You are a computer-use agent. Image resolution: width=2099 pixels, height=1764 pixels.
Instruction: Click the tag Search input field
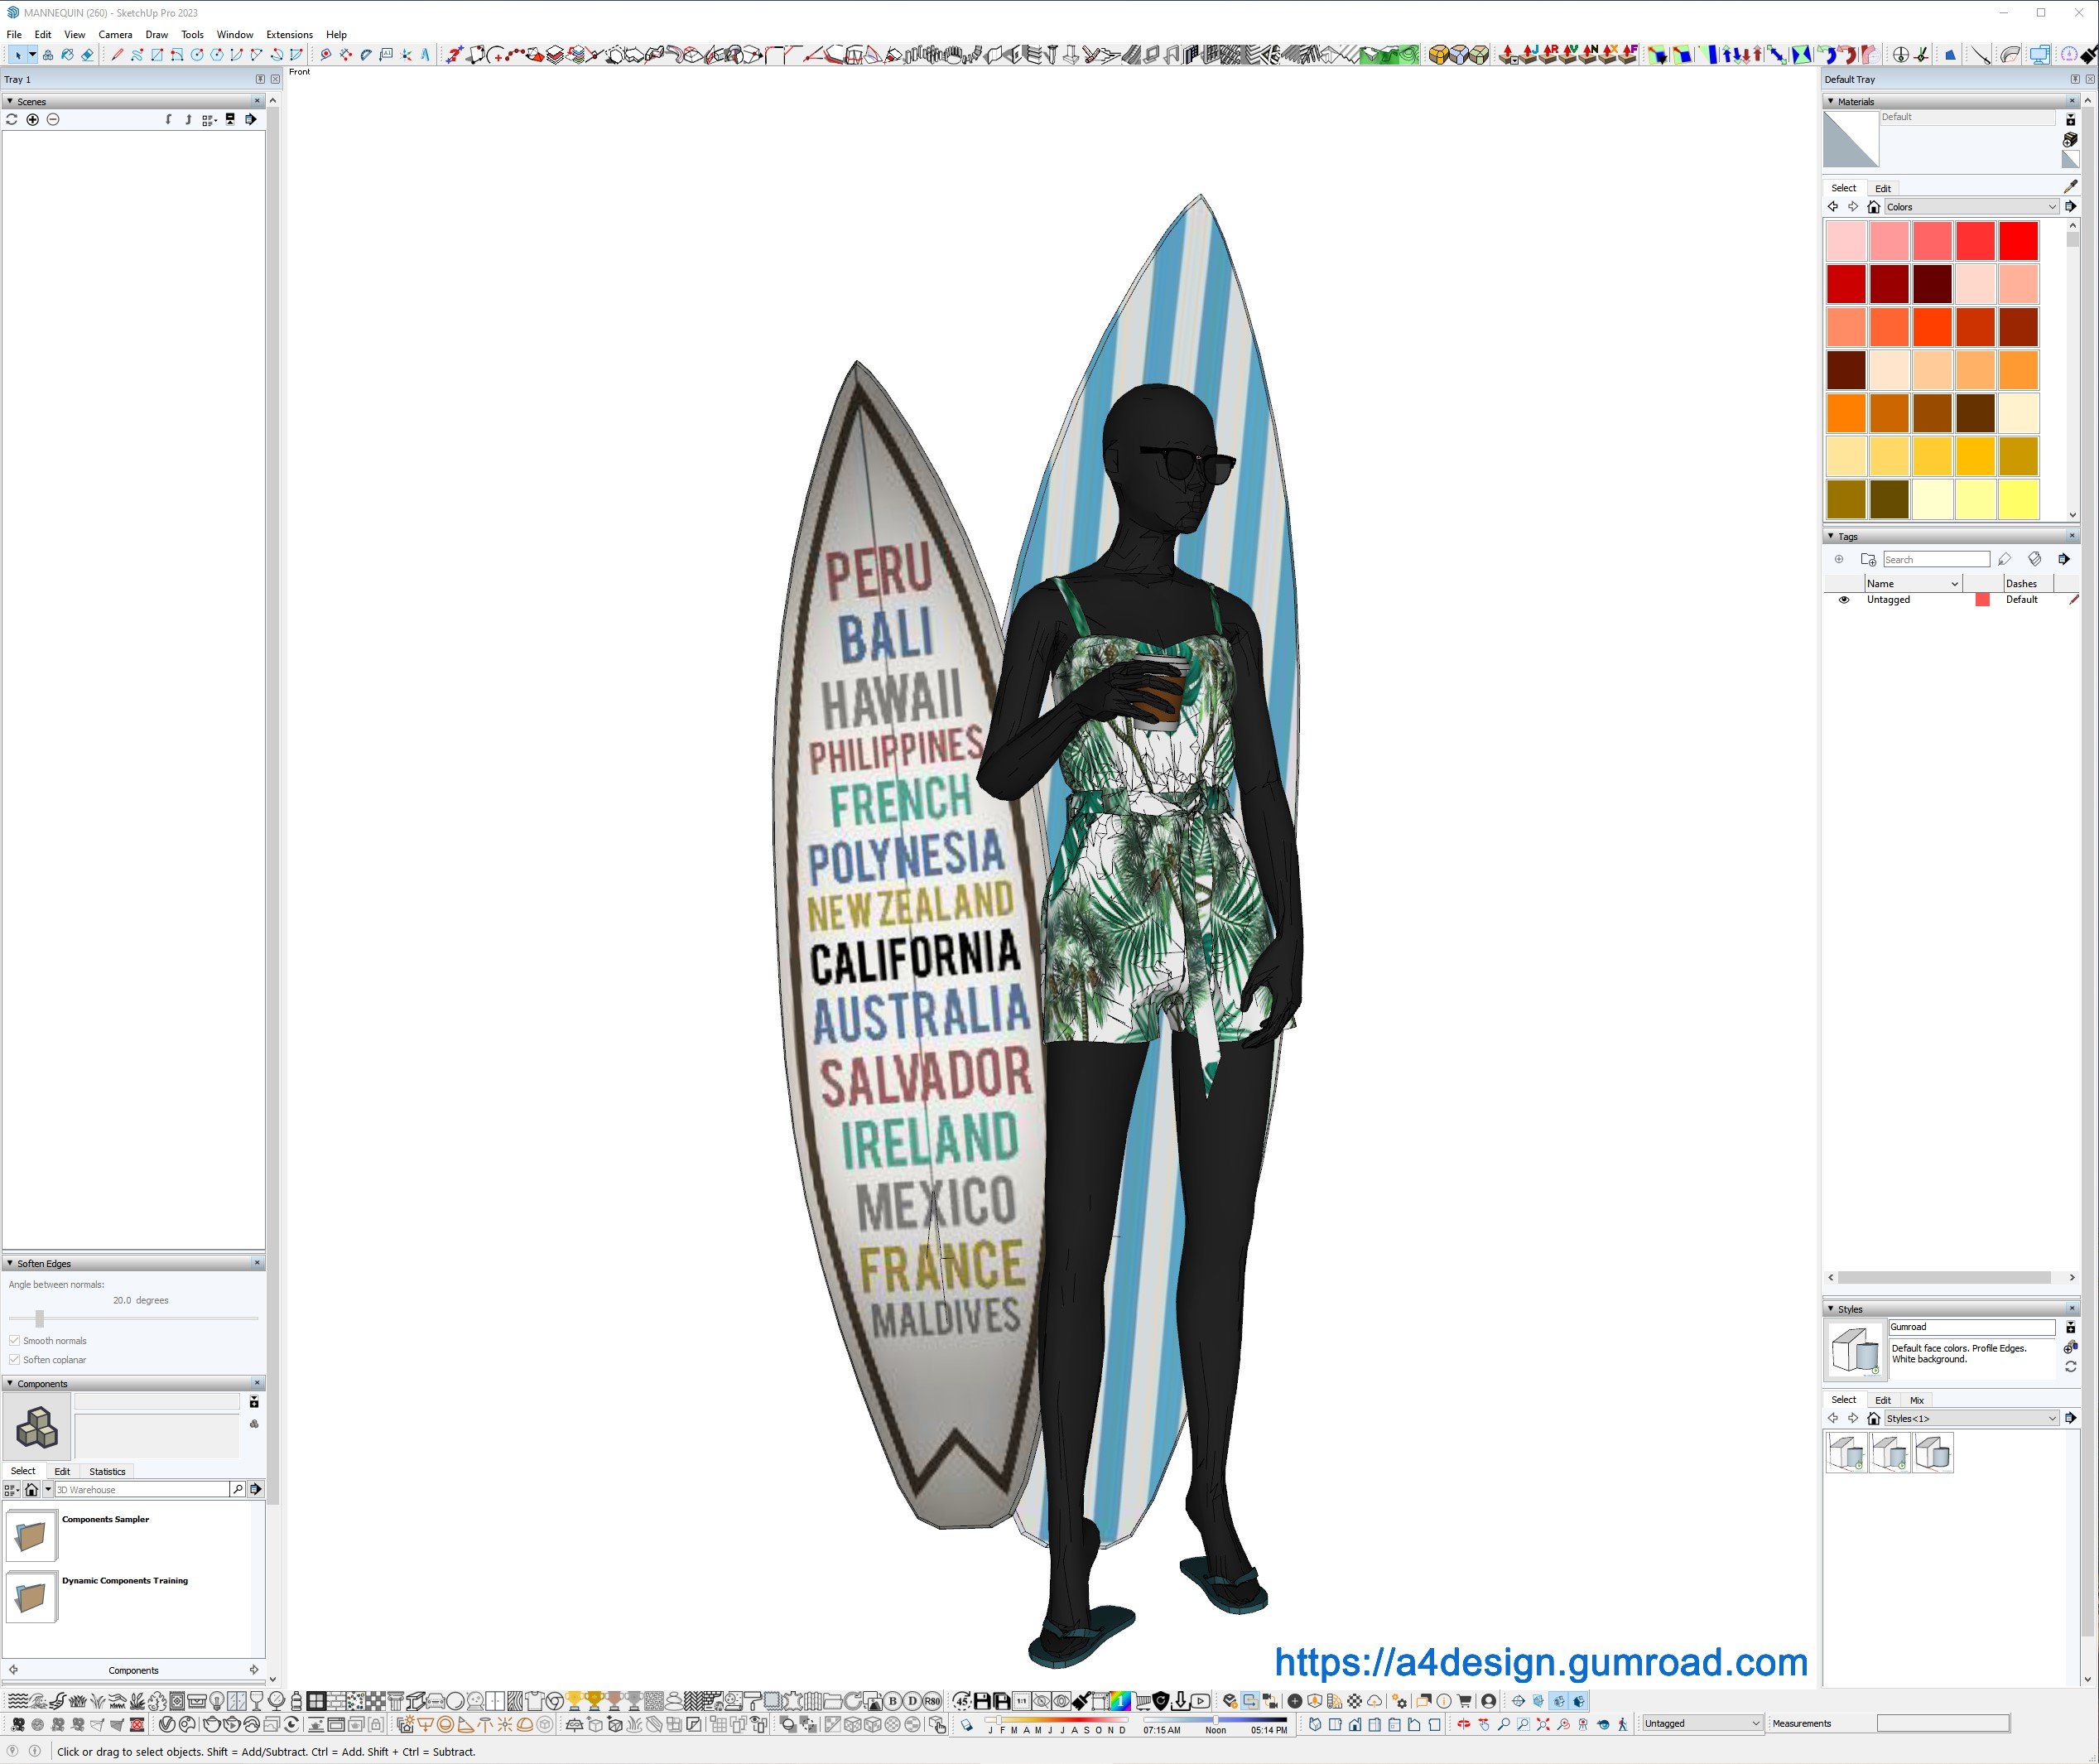click(1935, 560)
